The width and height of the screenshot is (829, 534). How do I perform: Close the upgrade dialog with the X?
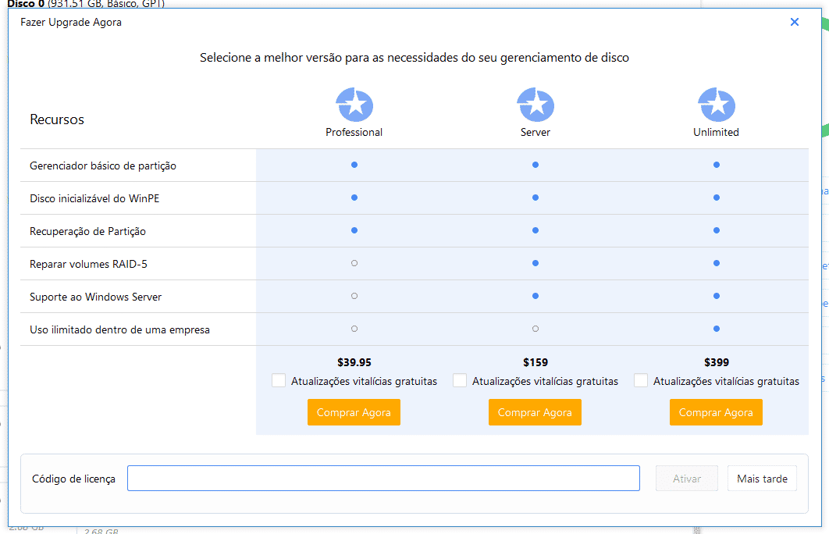[x=795, y=22]
